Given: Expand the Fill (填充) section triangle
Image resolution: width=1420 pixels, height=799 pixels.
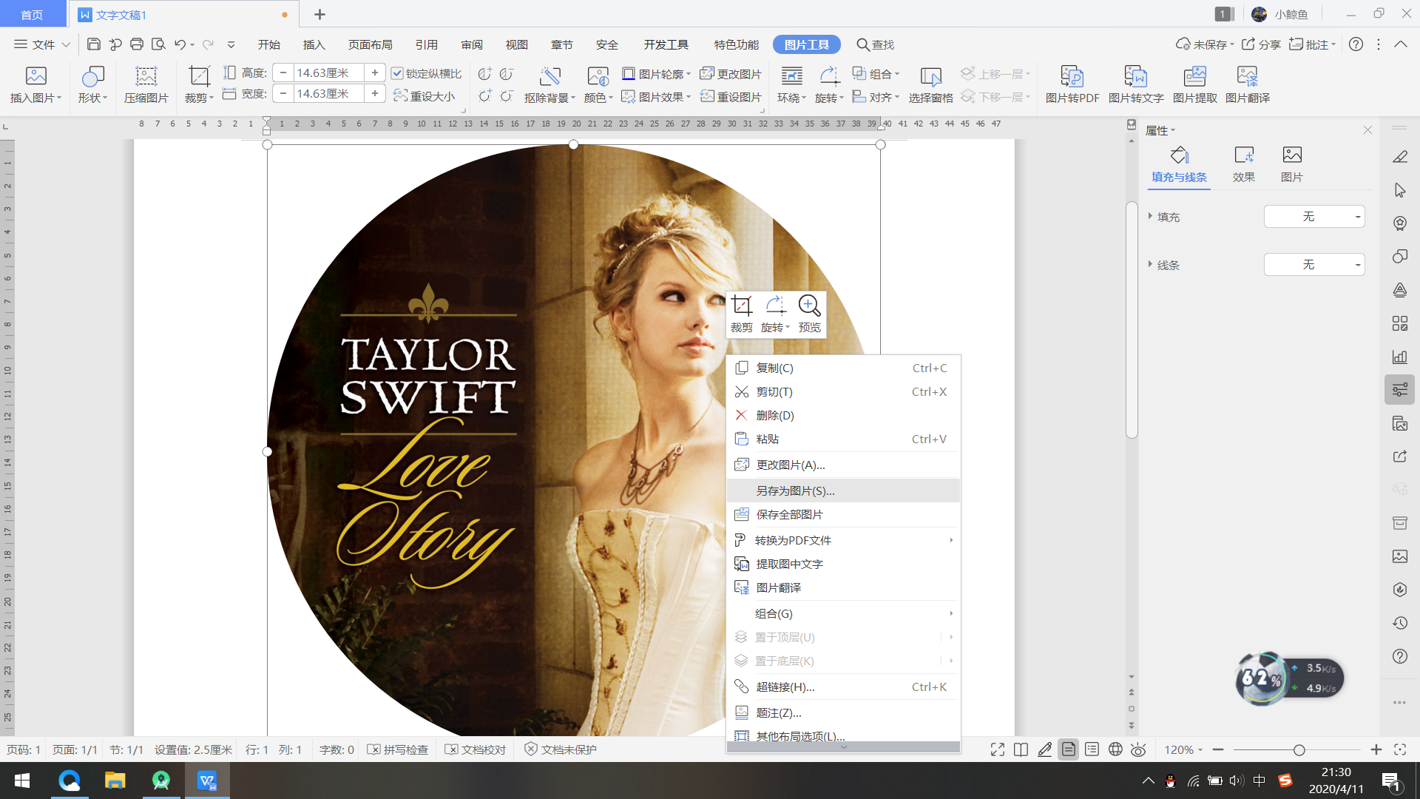Looking at the screenshot, I should click(x=1150, y=216).
